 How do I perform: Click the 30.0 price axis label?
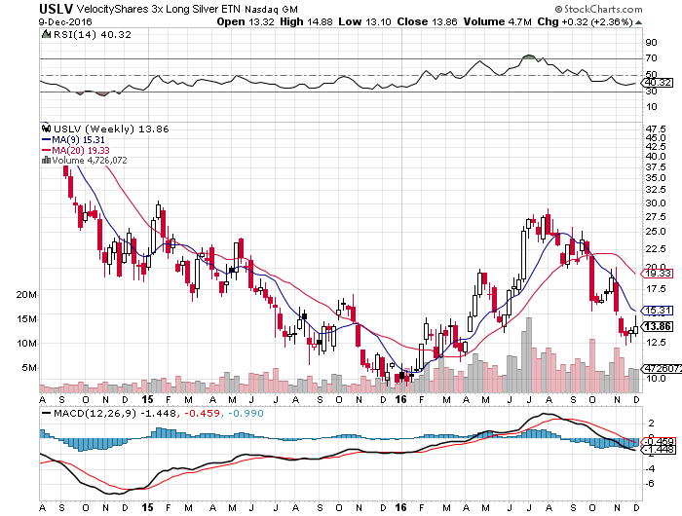pos(656,203)
